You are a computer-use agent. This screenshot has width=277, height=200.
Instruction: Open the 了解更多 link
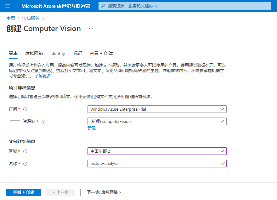pyautogui.click(x=42, y=76)
